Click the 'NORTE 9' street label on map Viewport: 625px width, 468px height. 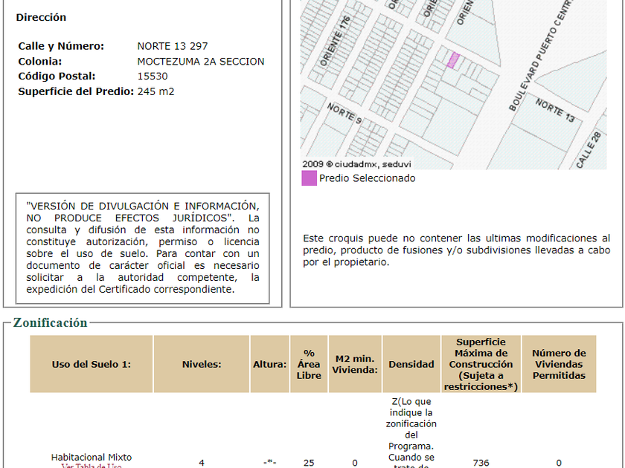click(344, 114)
